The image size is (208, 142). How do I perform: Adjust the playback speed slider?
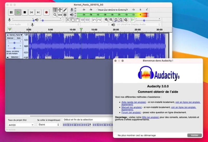[148, 21]
